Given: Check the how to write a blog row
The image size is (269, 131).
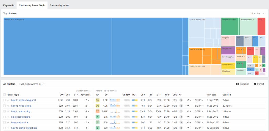Looking at the screenshot, I should click(x=4, y=106).
